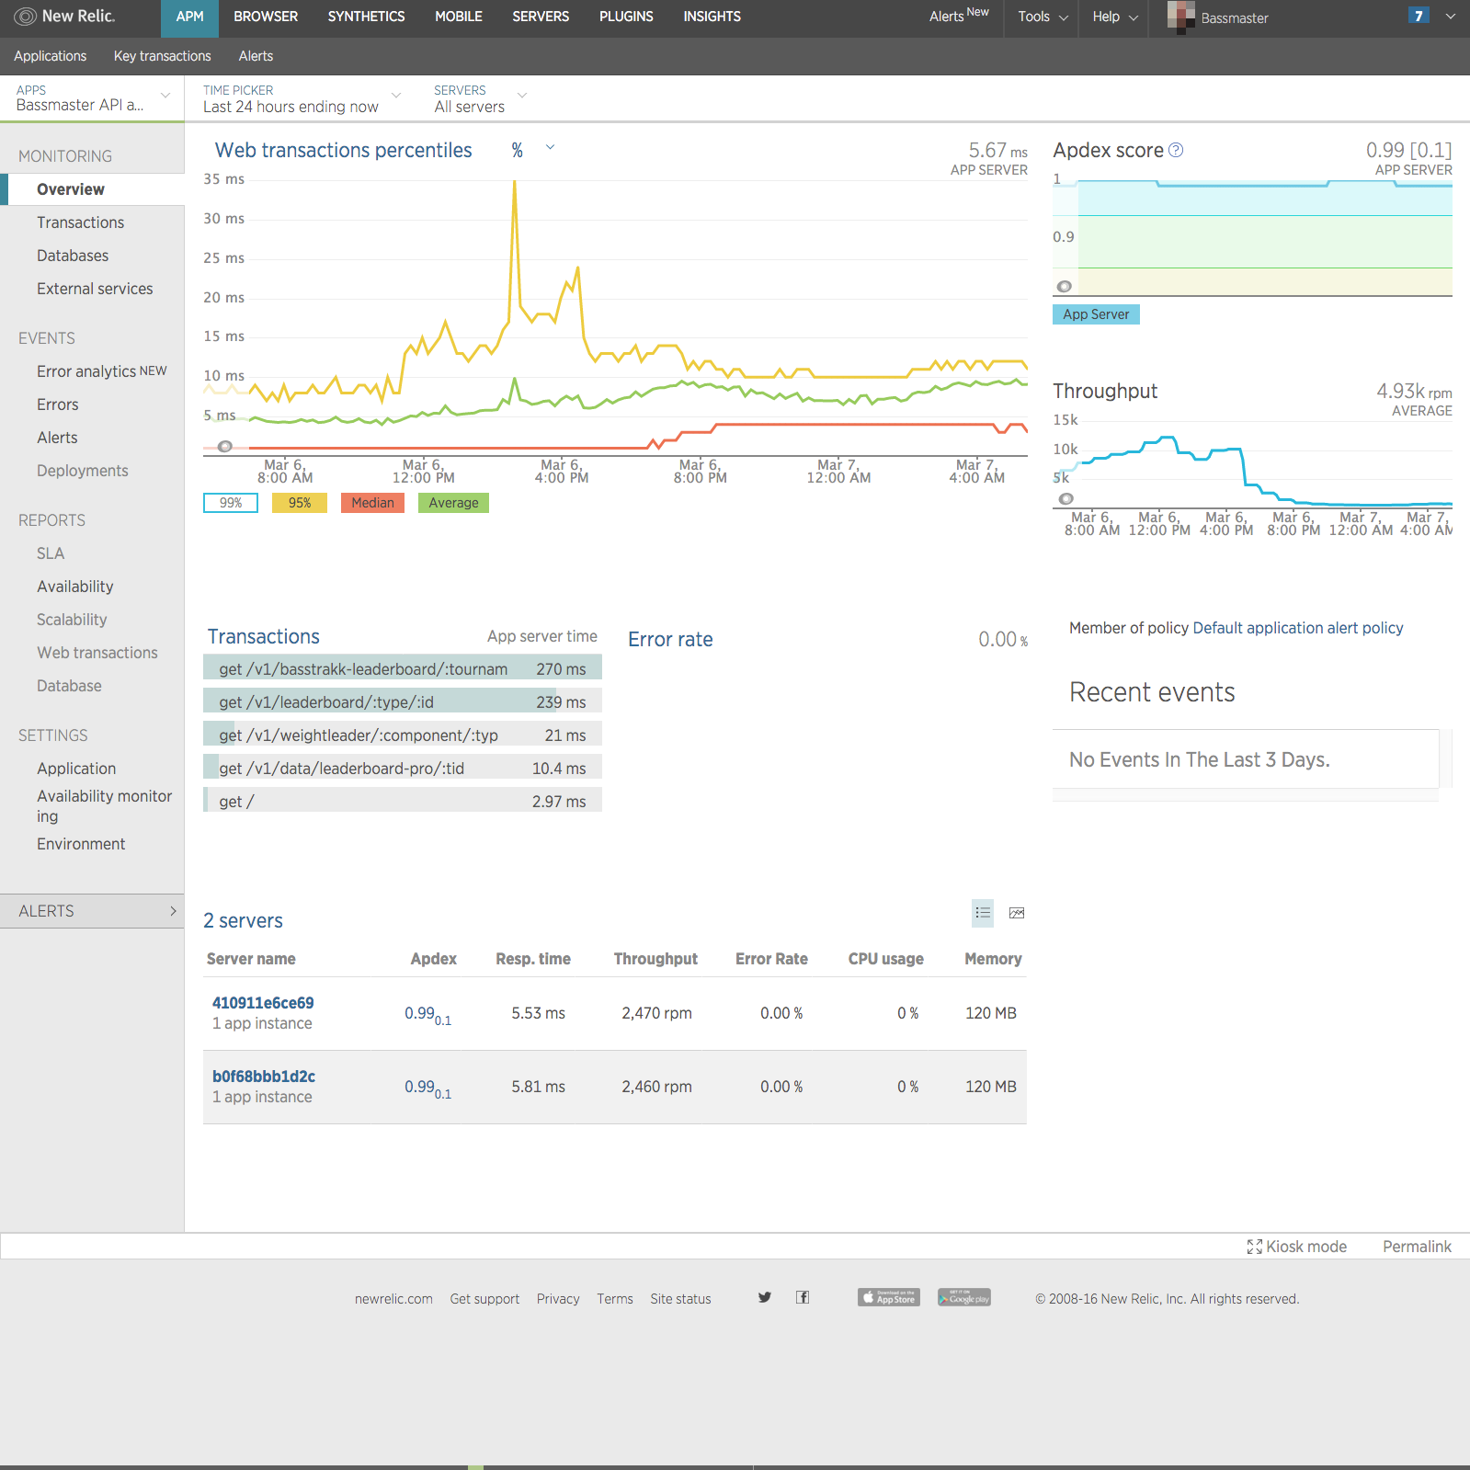Open Web transactions percentiles chart title
Screen dimensions: 1470x1470
344,150
